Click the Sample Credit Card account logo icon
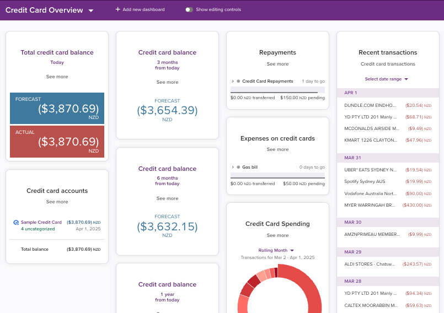The height and width of the screenshot is (313, 444). 16,223
